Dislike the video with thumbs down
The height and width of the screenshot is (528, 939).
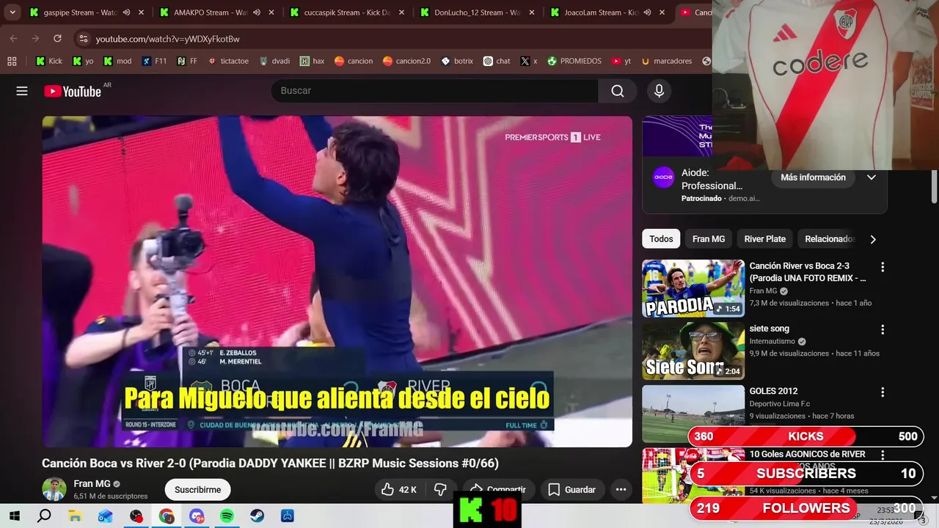[x=440, y=490]
